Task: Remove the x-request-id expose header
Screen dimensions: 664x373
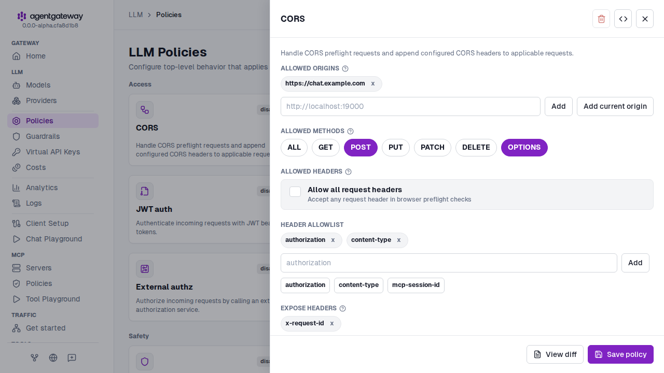Action: (332, 323)
